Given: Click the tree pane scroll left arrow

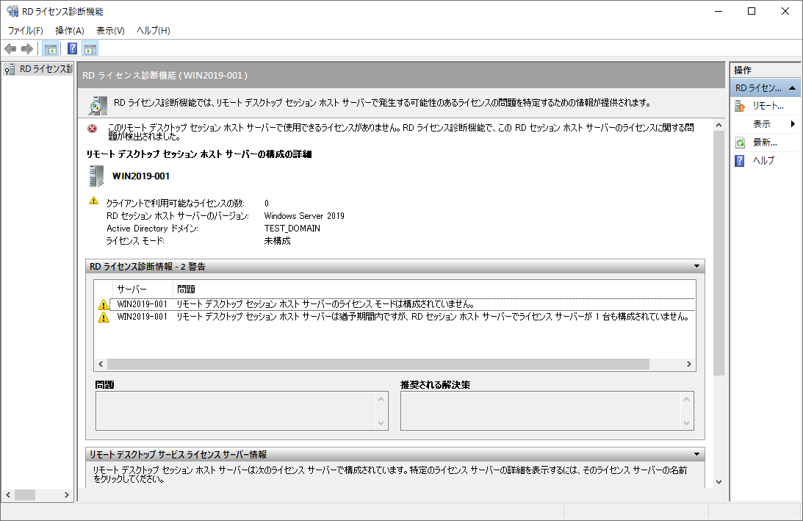Looking at the screenshot, I should [7, 495].
